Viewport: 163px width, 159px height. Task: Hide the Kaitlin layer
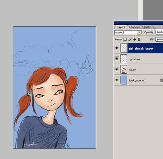pyautogui.click(x=116, y=69)
